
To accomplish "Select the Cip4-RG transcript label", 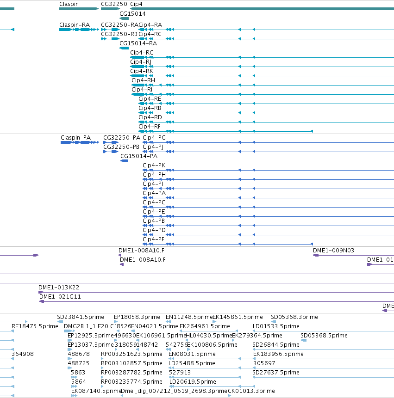I will coord(142,53).
